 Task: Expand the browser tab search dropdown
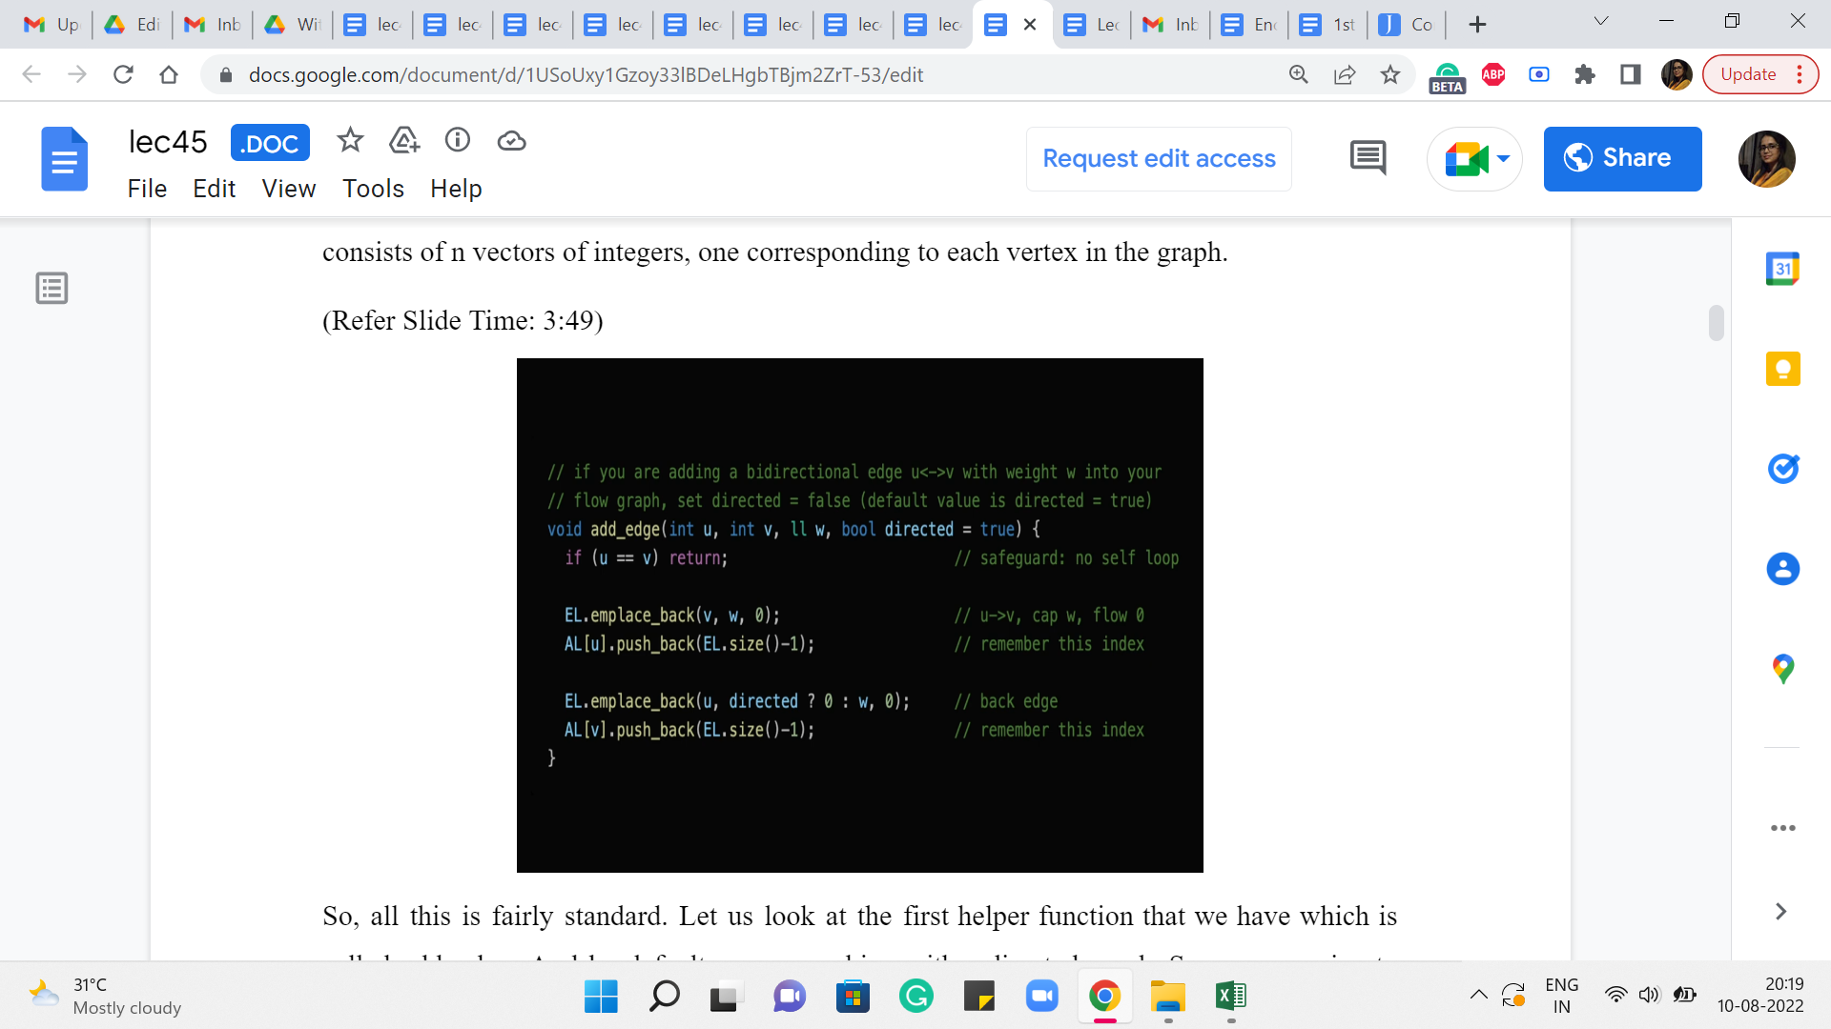pos(1601,22)
